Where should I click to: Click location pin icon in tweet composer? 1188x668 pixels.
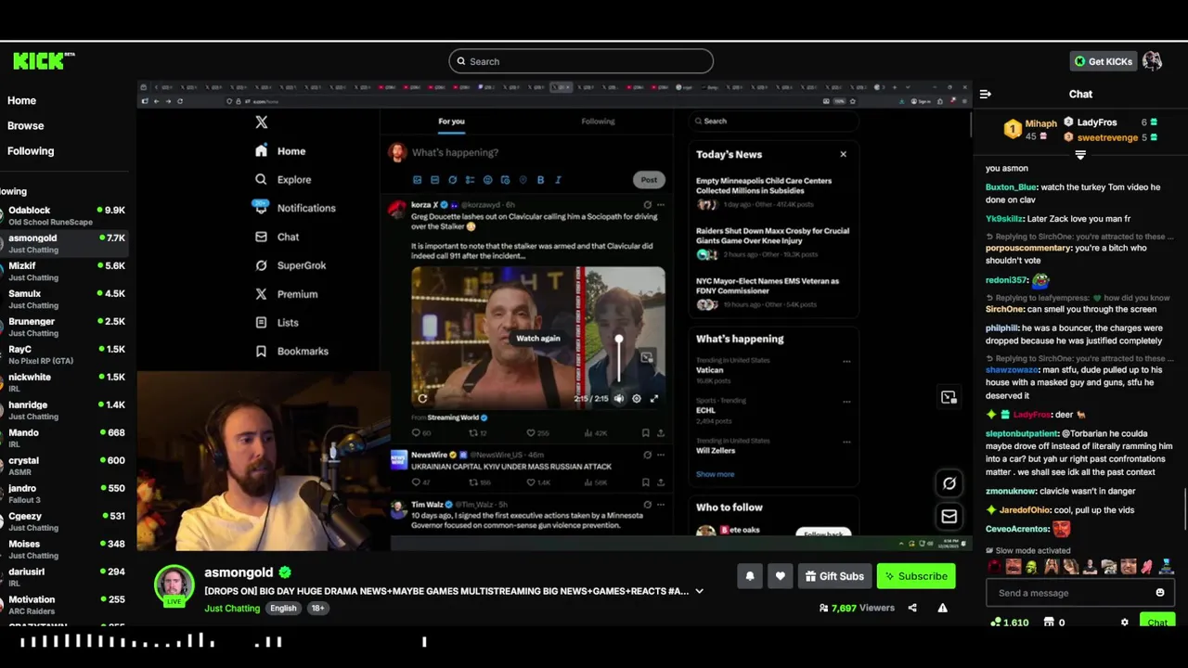523,180
